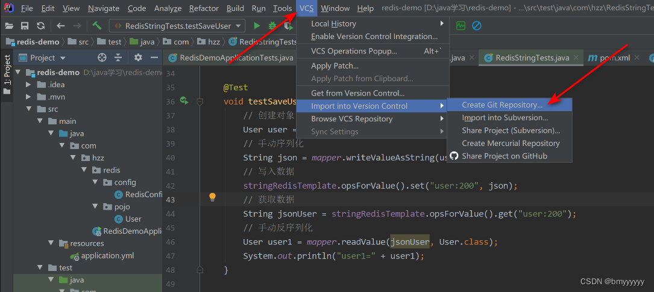Viewport: 654px width, 292px height.
Task: Click src in the breadcrumb bar
Action: click(78, 41)
